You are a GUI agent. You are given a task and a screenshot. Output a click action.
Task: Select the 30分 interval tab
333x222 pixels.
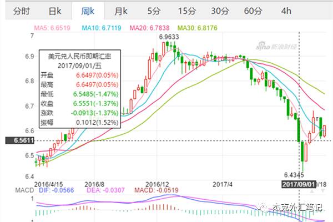point(220,11)
